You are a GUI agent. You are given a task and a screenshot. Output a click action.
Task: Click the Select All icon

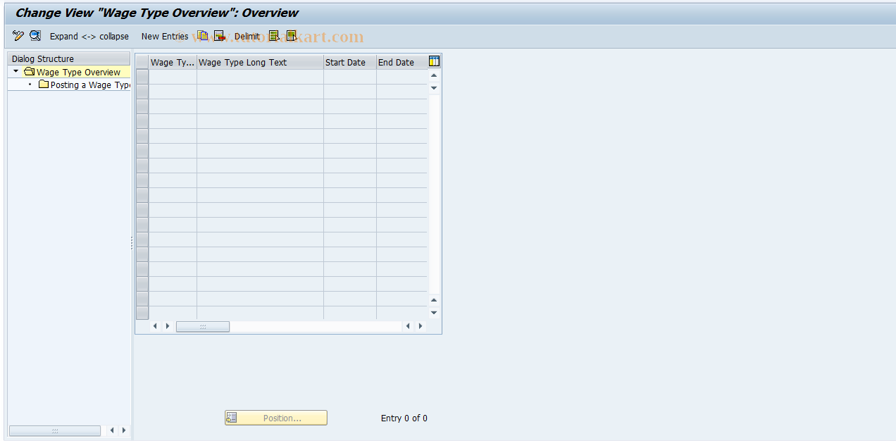274,36
